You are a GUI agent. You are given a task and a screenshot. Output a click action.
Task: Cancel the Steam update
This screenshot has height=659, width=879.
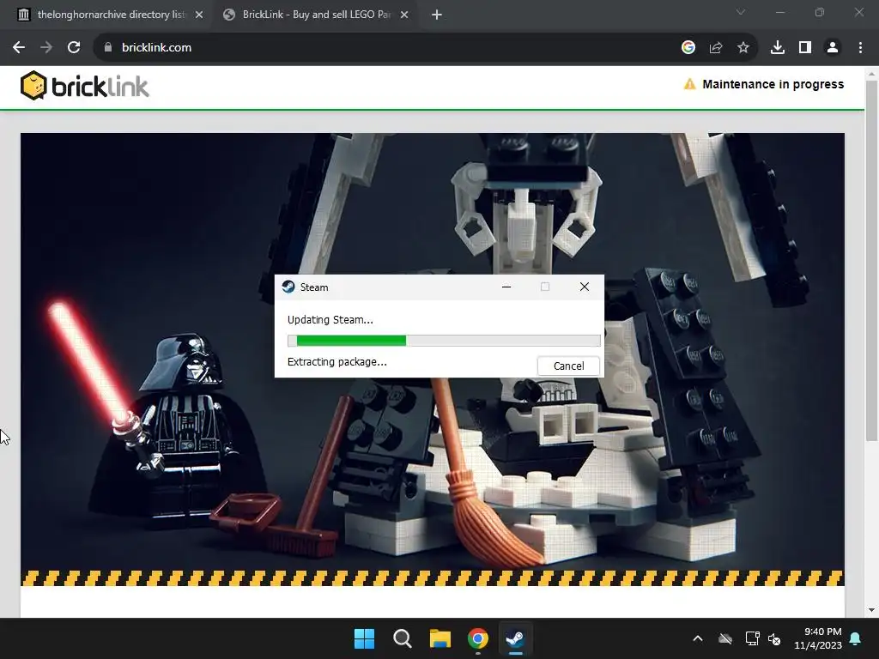click(568, 366)
